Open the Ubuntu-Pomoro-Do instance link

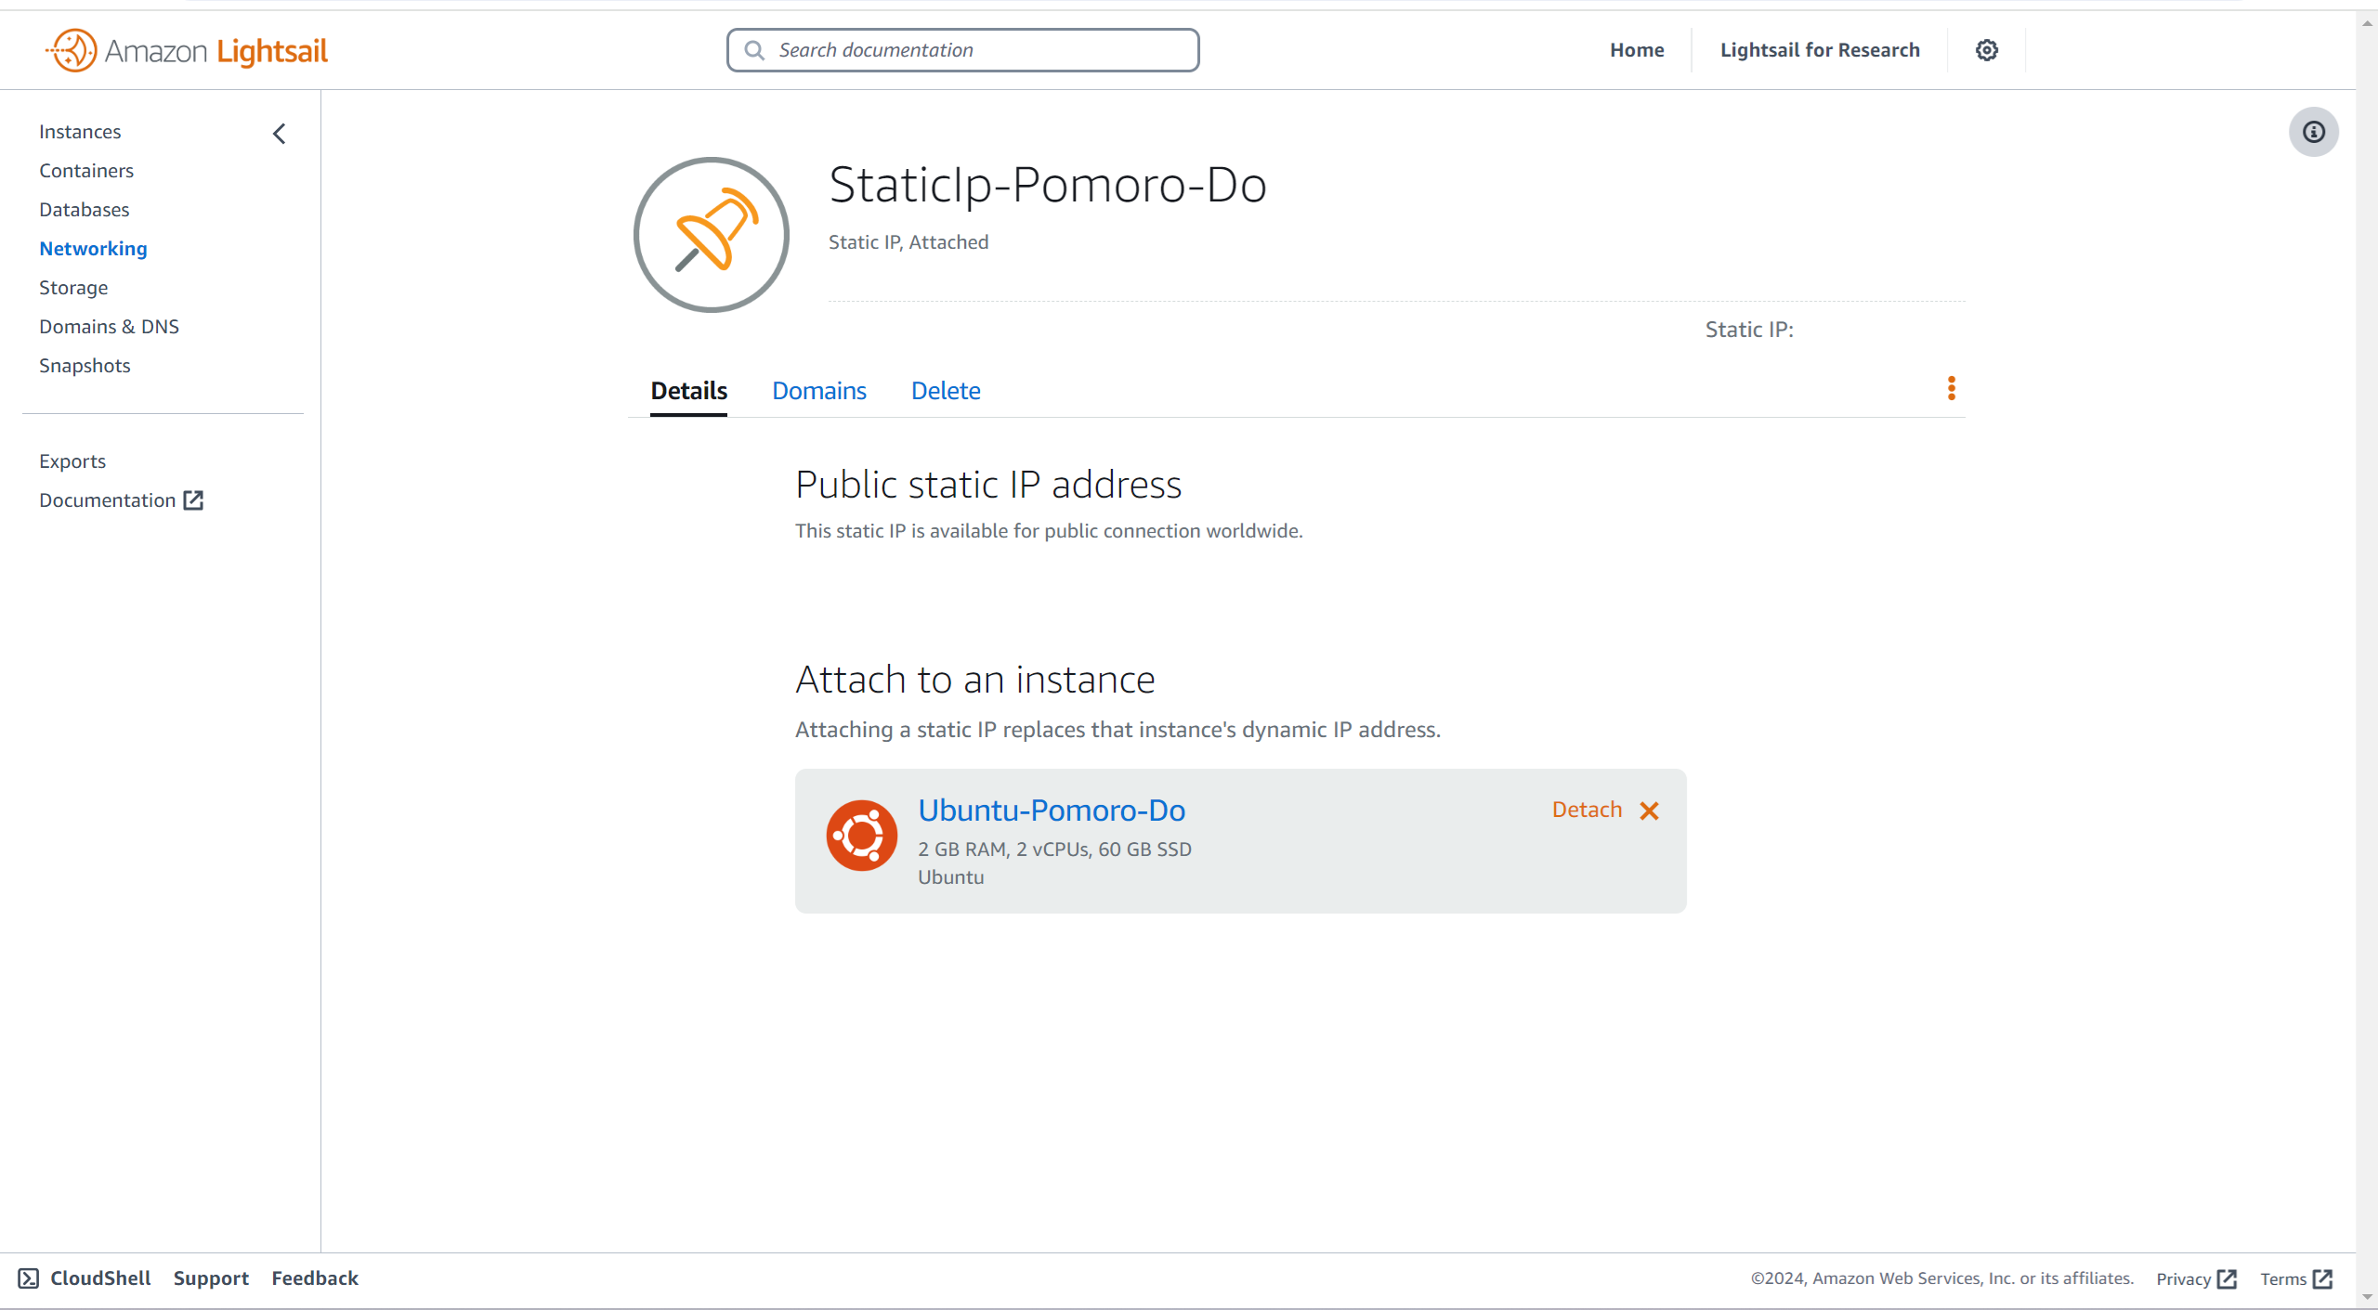coord(1052,811)
